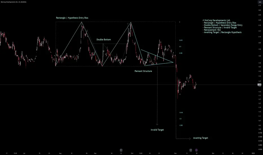Select the 'Awaiting Target' text annotation

[x=201, y=138]
